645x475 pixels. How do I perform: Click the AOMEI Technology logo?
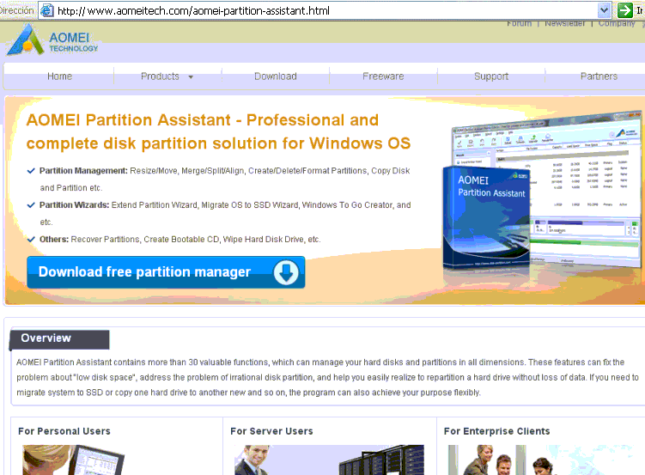(x=52, y=40)
